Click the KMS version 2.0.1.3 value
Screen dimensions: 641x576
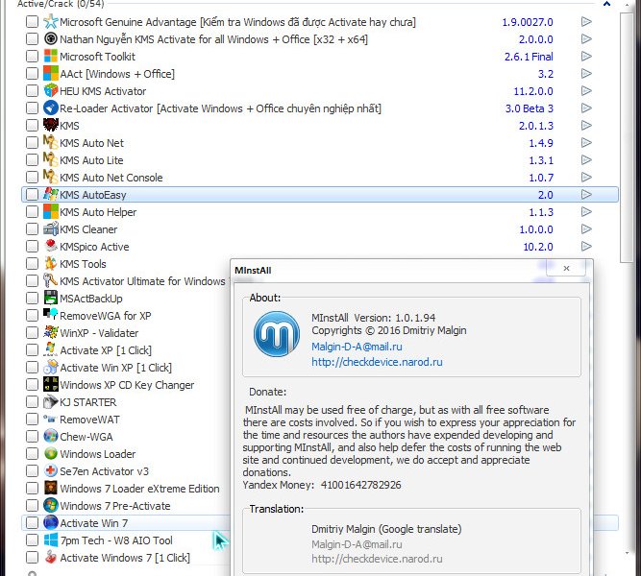[x=536, y=126]
